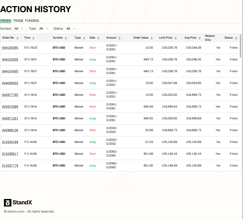Click Status column sort icon
The height and width of the screenshot is (219, 243).
pos(236,38)
